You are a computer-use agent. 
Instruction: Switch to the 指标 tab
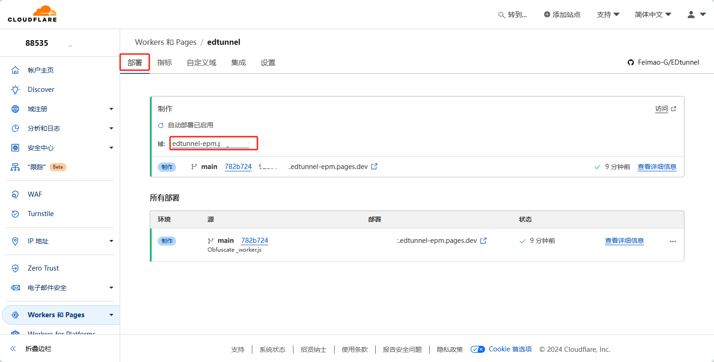pos(165,63)
